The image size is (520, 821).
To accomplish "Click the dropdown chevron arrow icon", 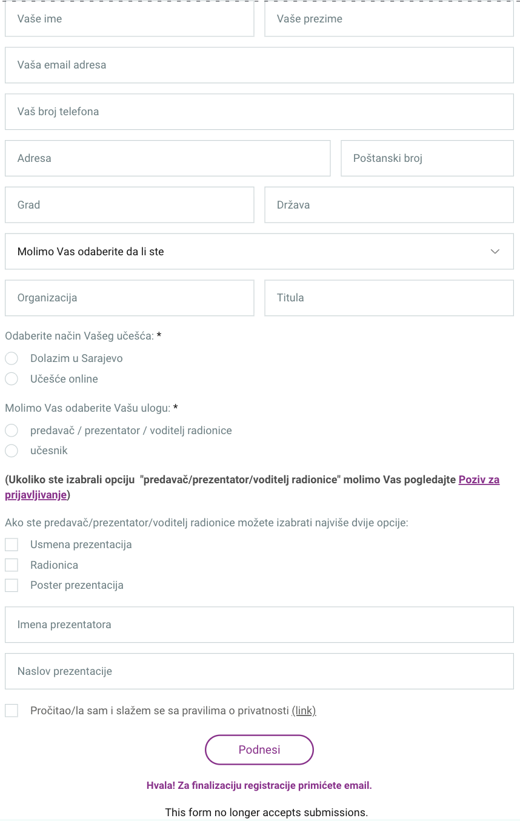I will click(x=495, y=252).
